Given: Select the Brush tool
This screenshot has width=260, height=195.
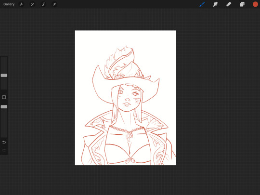Looking at the screenshot, I should tap(202, 4).
